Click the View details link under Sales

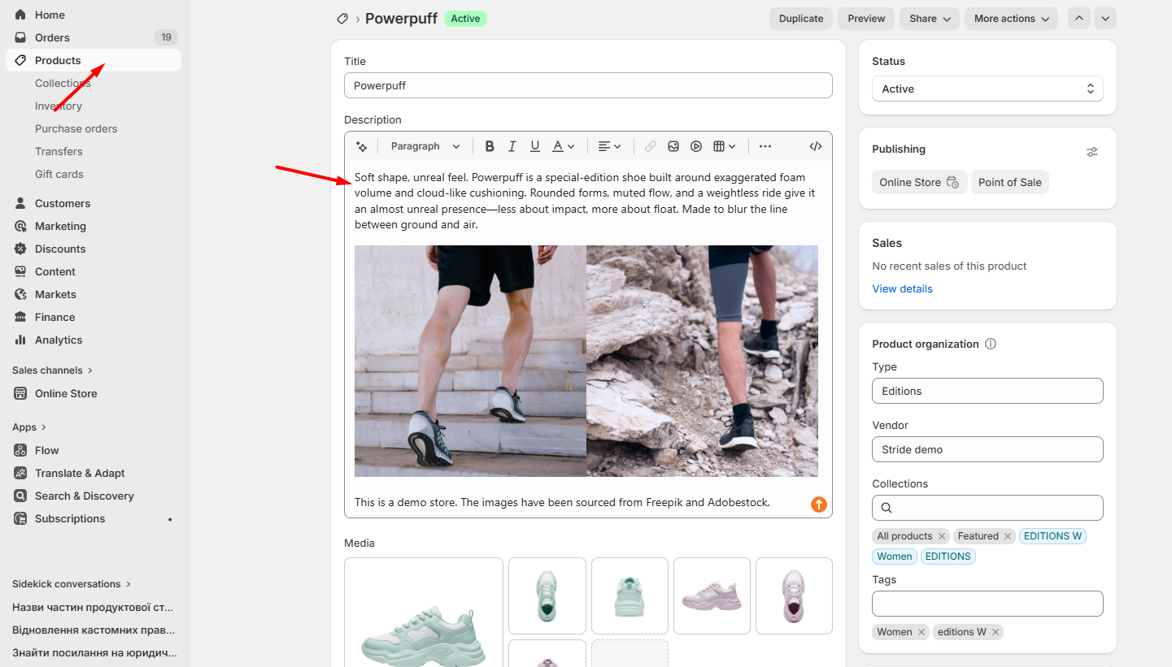pyautogui.click(x=902, y=288)
